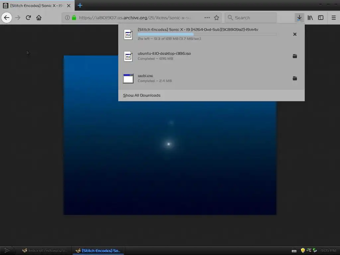Open containing folder for wubi.exe
This screenshot has width=340, height=255.
[295, 78]
